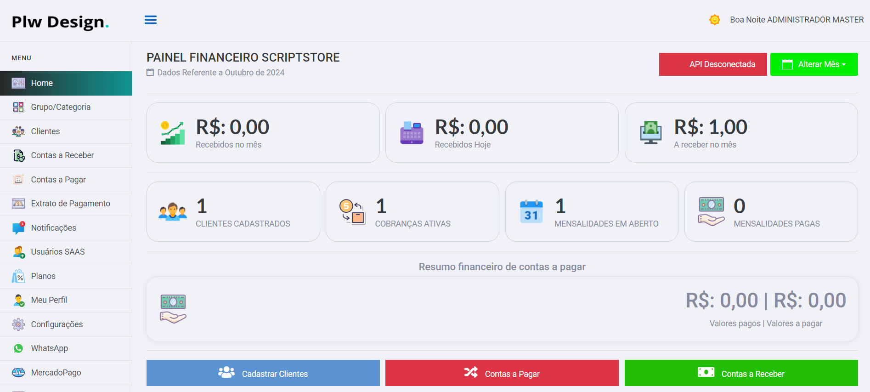Click the Grupo/Categoria grid icon
The width and height of the screenshot is (870, 392).
click(18, 107)
